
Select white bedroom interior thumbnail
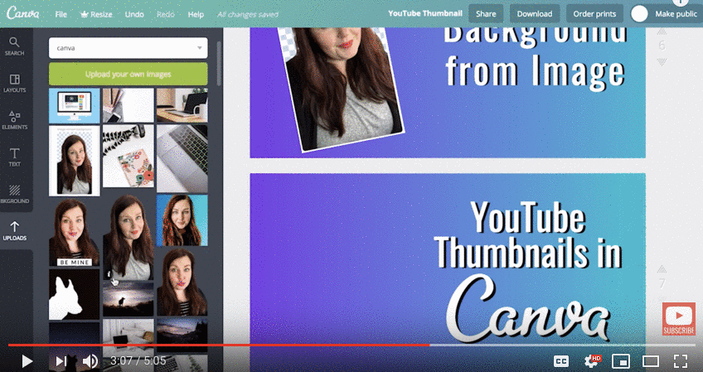pos(128,336)
